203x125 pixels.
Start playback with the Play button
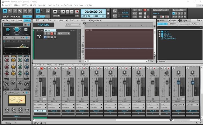click(x=63, y=12)
